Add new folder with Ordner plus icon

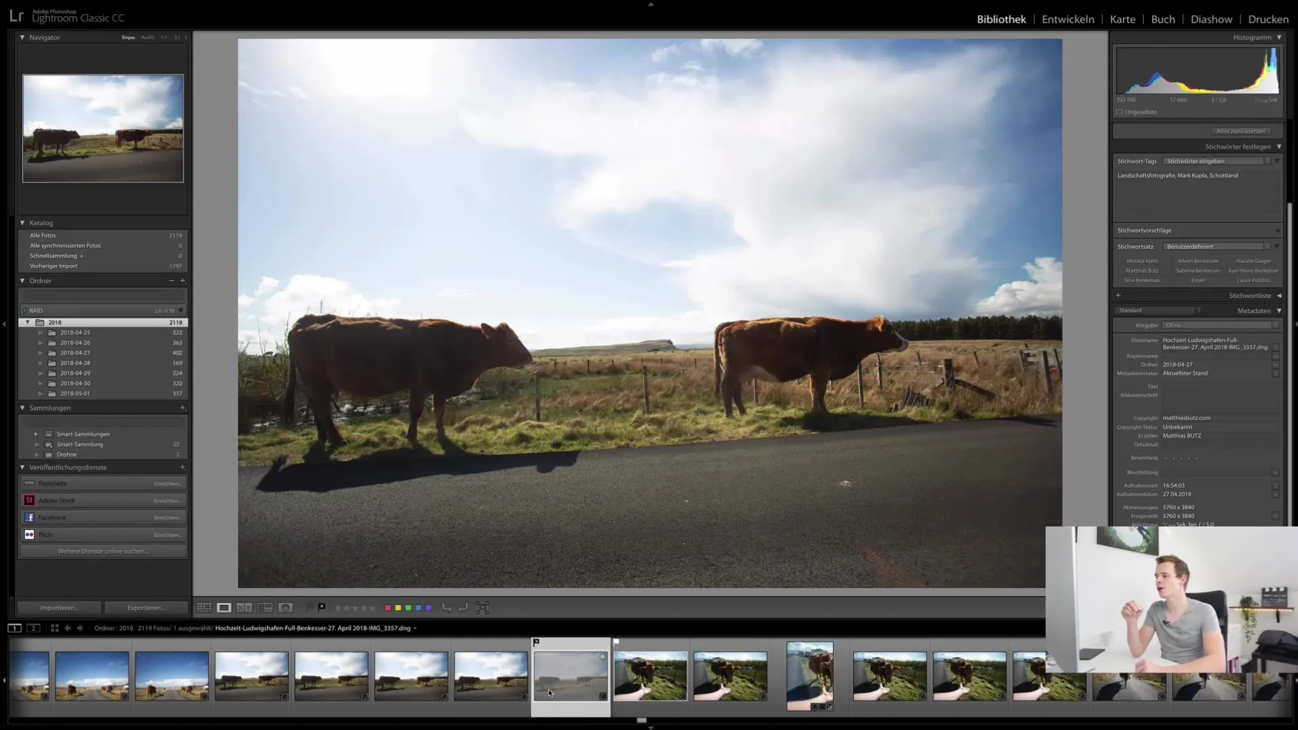[183, 281]
